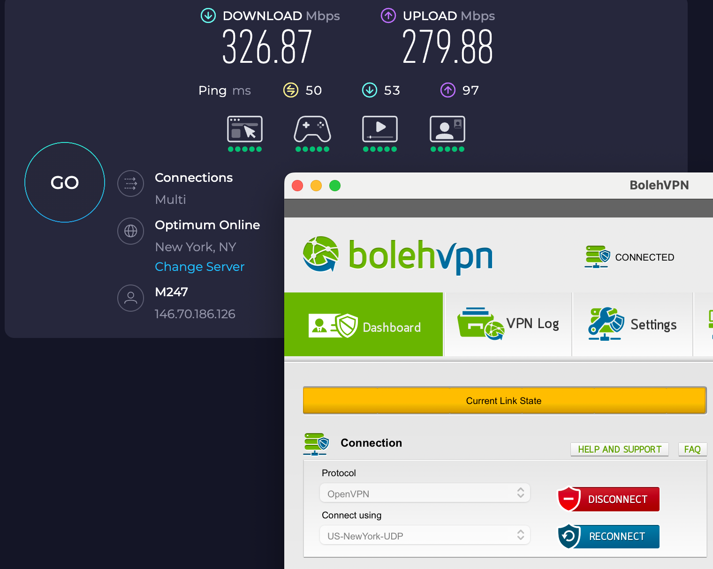Click the VPN Log printer-globe icon

coord(481,324)
